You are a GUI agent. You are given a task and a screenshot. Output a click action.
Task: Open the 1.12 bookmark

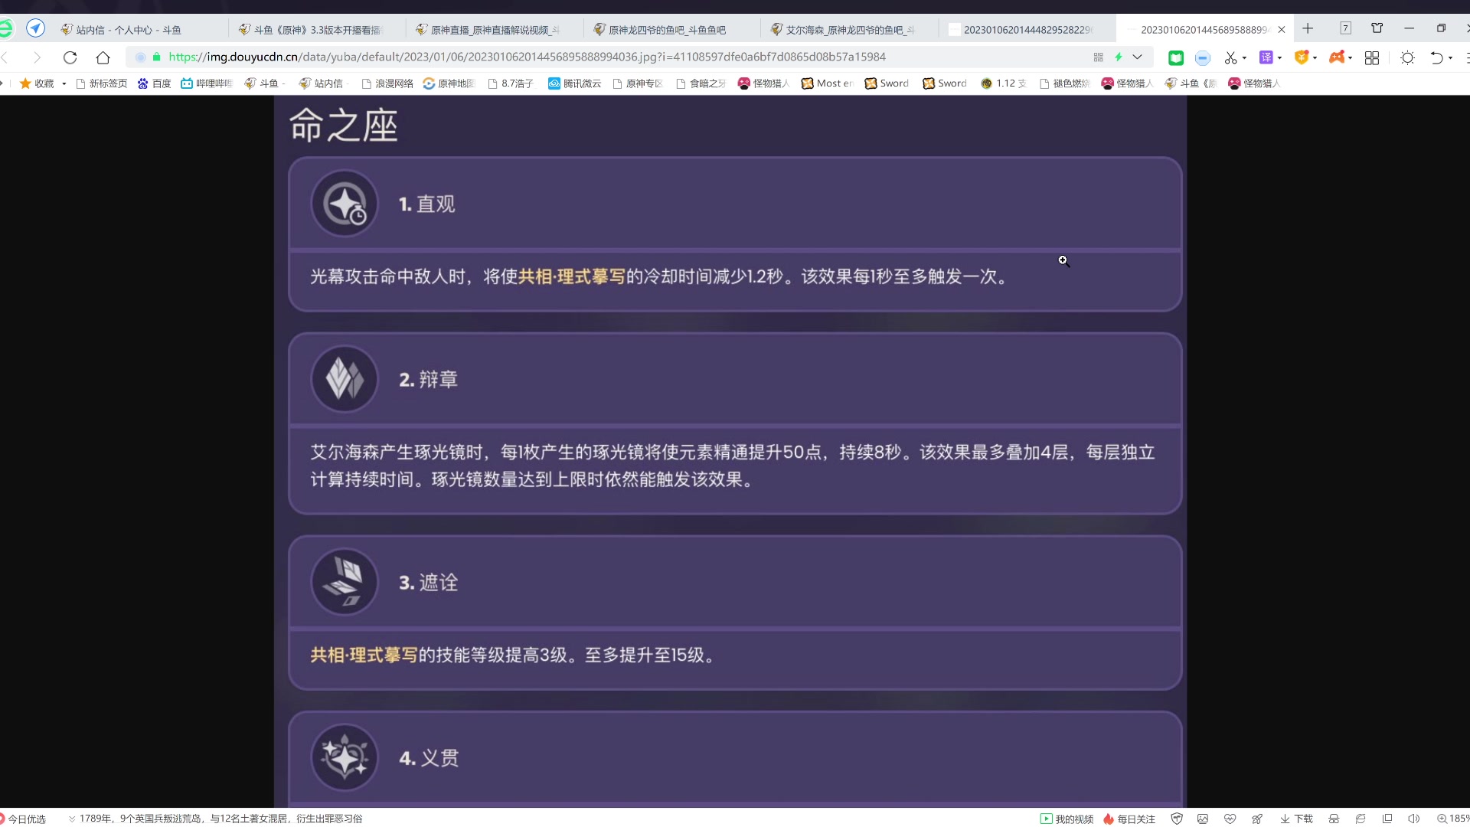[x=1004, y=83]
